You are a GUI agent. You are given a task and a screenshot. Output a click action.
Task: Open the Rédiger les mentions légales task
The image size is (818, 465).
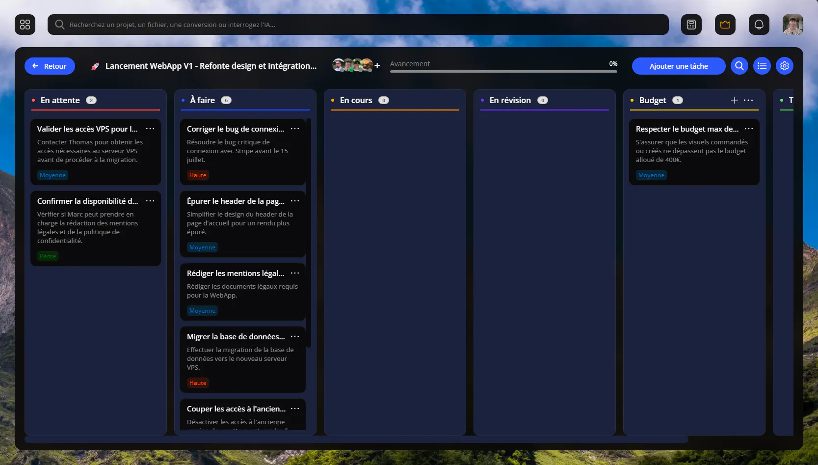[x=243, y=292]
